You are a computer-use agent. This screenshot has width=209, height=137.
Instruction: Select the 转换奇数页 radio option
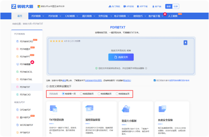81,94
